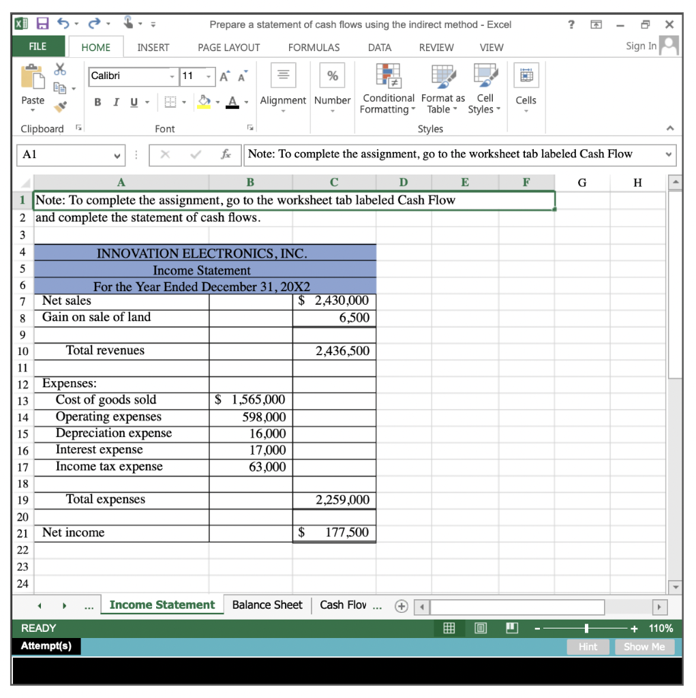Open the Clipboard dialog launcher
Image resolution: width=696 pixels, height=698 pixels.
click(x=78, y=127)
